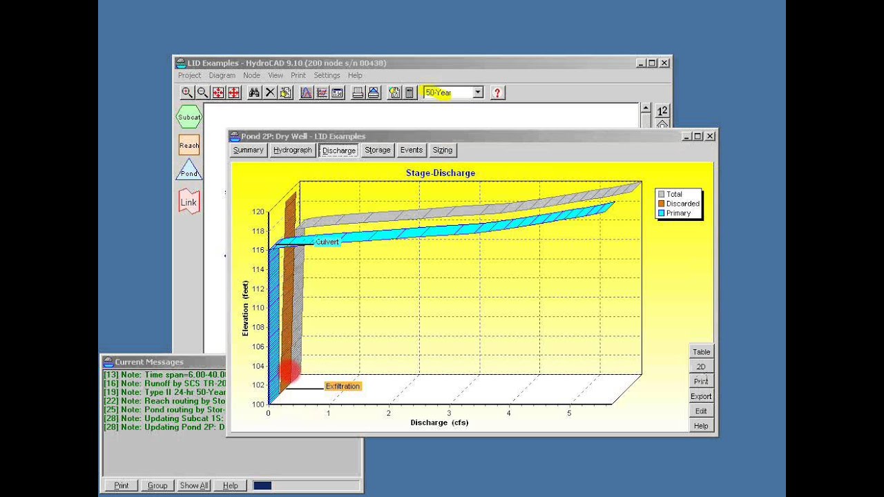The width and height of the screenshot is (884, 497).
Task: Click the calculator icon in the toolbar
Action: (410, 92)
